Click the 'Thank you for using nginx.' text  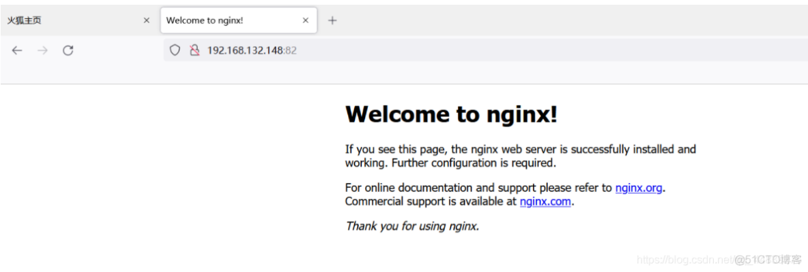[412, 226]
